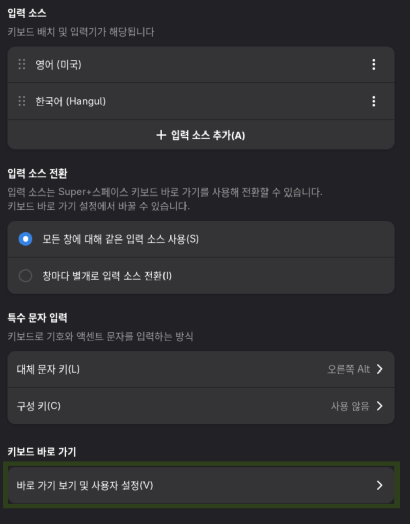Click the 사용 않음 value
The width and height of the screenshot is (410, 524).
(350, 406)
